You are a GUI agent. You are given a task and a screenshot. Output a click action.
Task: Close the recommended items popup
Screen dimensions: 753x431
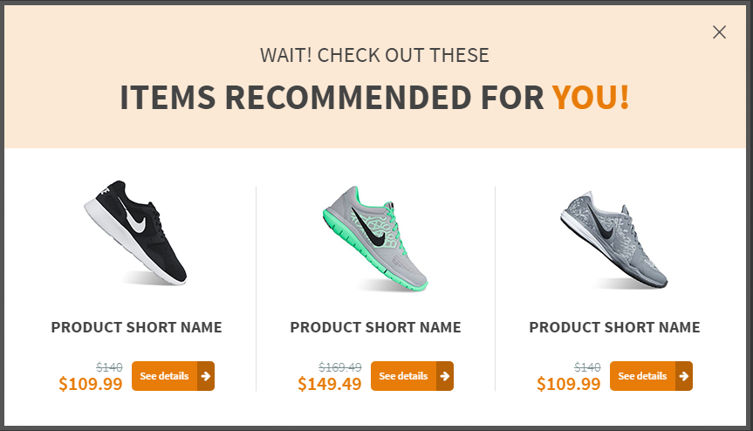[x=719, y=32]
